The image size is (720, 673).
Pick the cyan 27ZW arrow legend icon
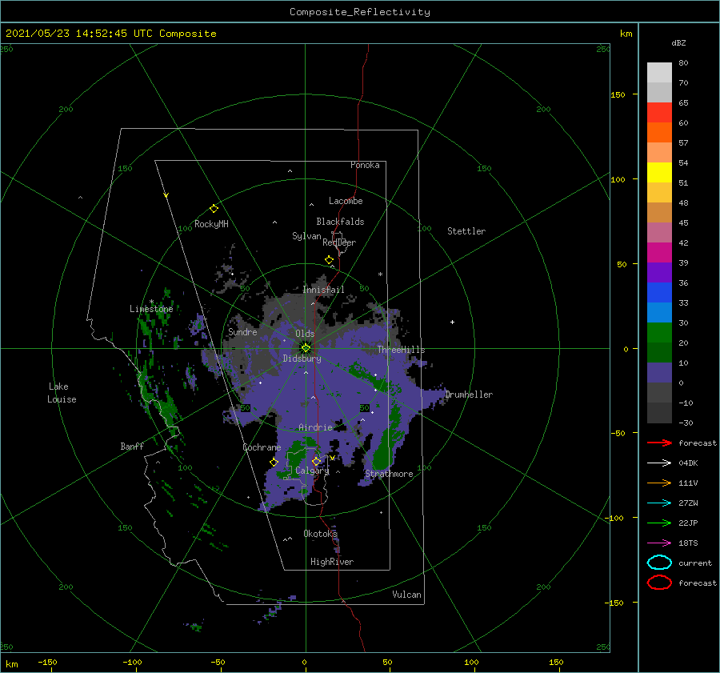[x=659, y=503]
